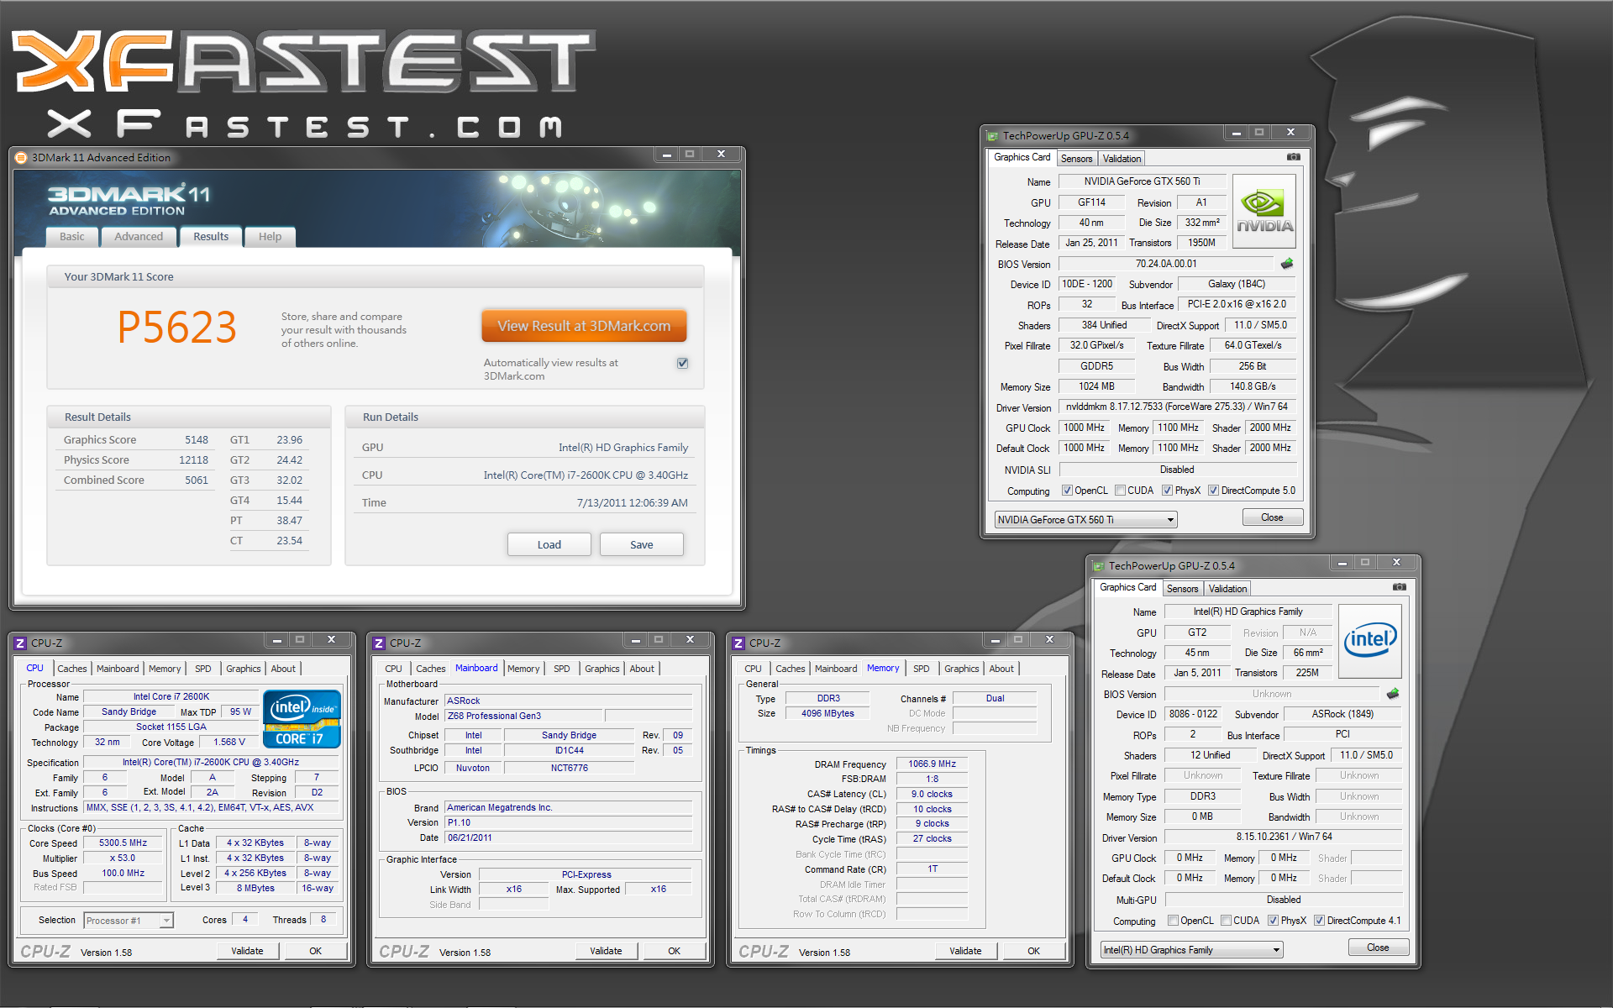
Task: Click Validate in Mainboard CPU-Z window
Action: [x=606, y=951]
